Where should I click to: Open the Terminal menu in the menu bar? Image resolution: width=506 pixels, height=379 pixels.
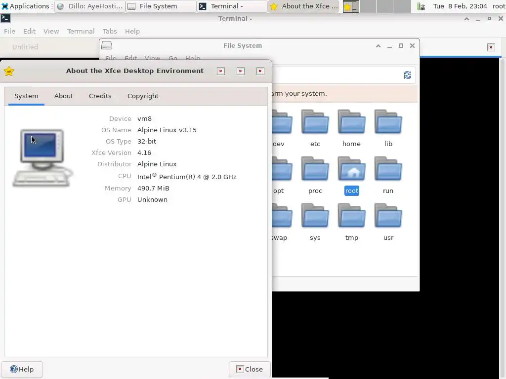[x=81, y=31]
